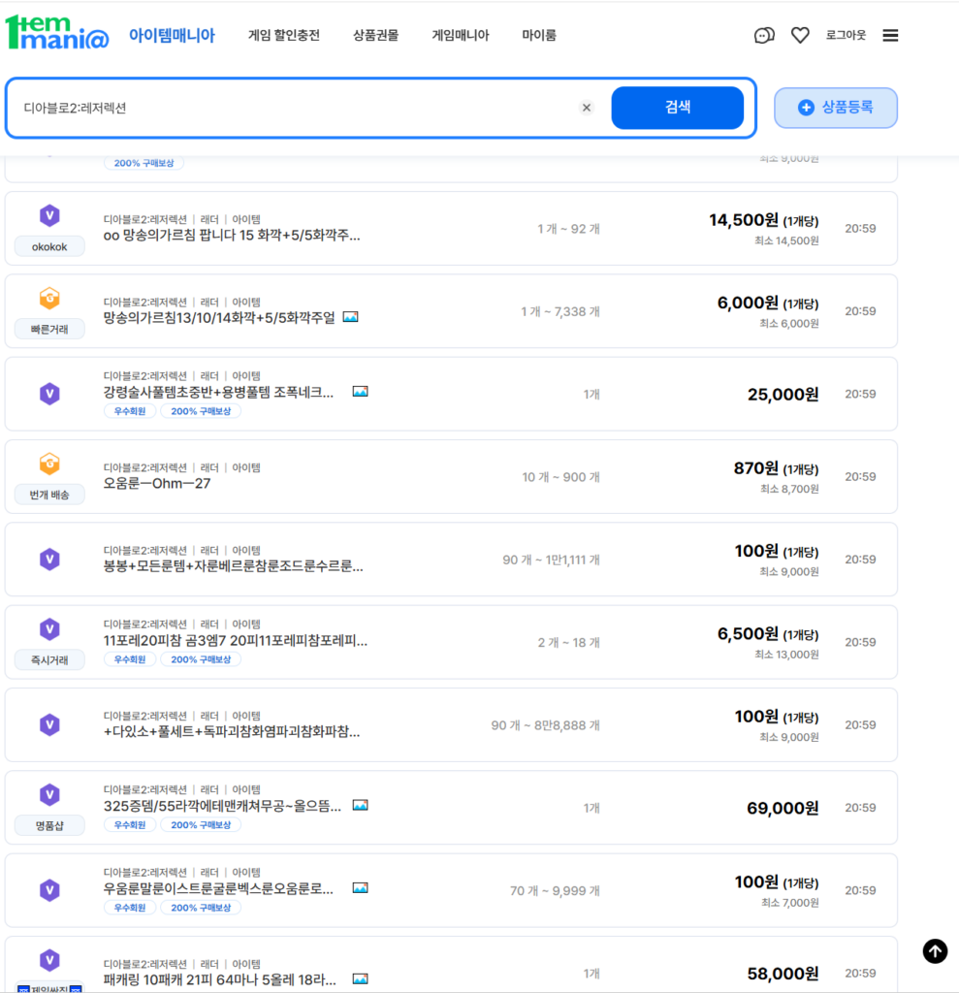This screenshot has height=993, width=959.
Task: Click the purple V badge on the 봉봉+모든룬템 listing
Action: [x=49, y=560]
